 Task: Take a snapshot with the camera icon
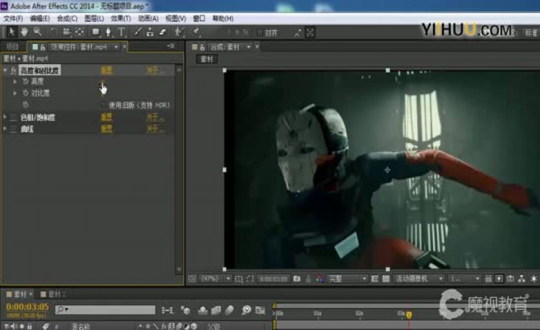pos(297,279)
